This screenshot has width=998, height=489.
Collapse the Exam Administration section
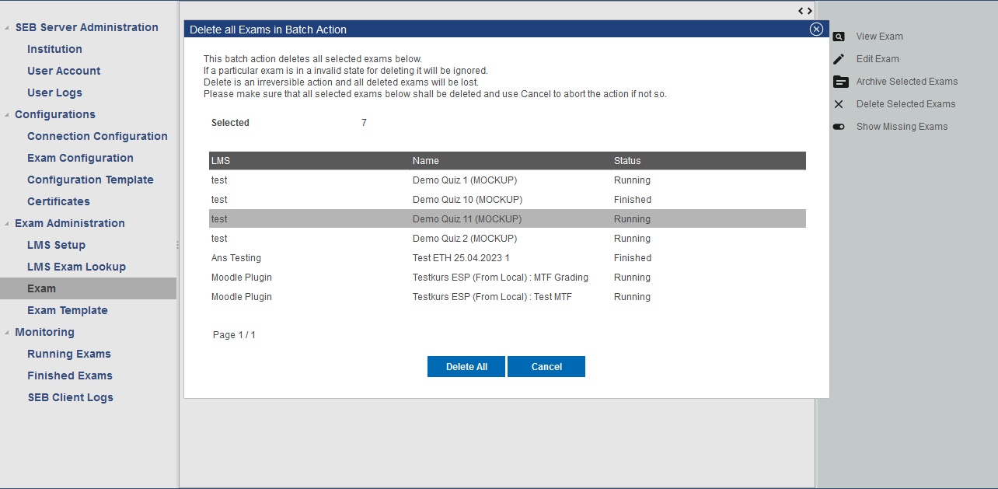pos(8,224)
